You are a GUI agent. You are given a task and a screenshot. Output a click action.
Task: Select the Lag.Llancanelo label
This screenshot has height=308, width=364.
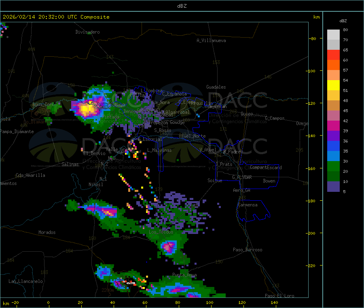point(25,281)
